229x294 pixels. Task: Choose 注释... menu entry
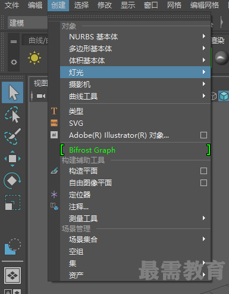(135, 207)
